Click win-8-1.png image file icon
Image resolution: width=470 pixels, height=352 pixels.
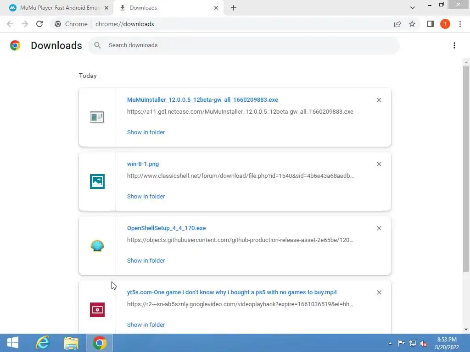(x=97, y=181)
